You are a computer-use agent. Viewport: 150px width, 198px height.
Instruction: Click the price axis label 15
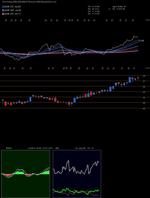click(x=144, y=92)
